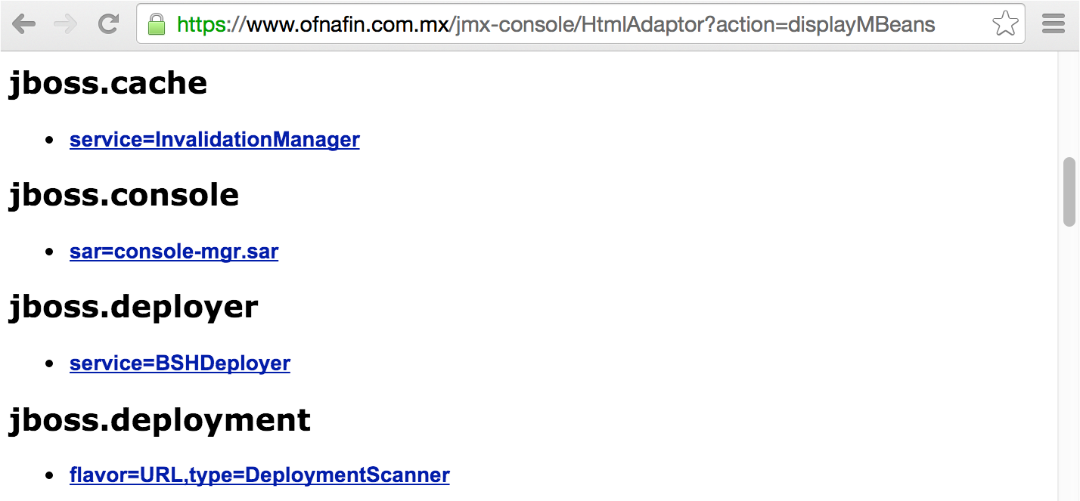Click the jboss.console domain heading
1080x501 pixels.
pos(123,195)
